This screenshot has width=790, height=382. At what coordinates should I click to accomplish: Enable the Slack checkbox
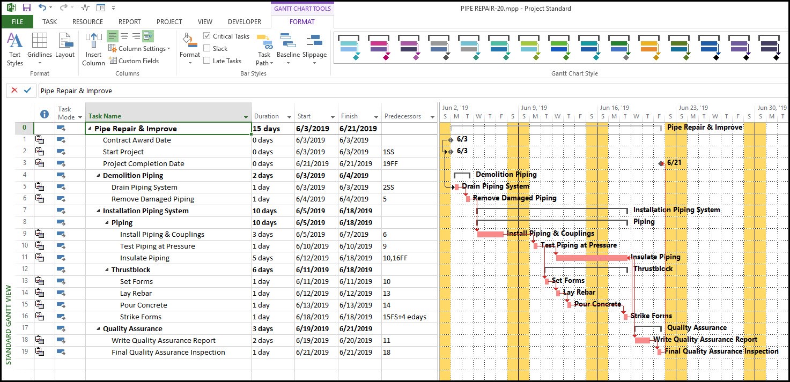pyautogui.click(x=207, y=48)
